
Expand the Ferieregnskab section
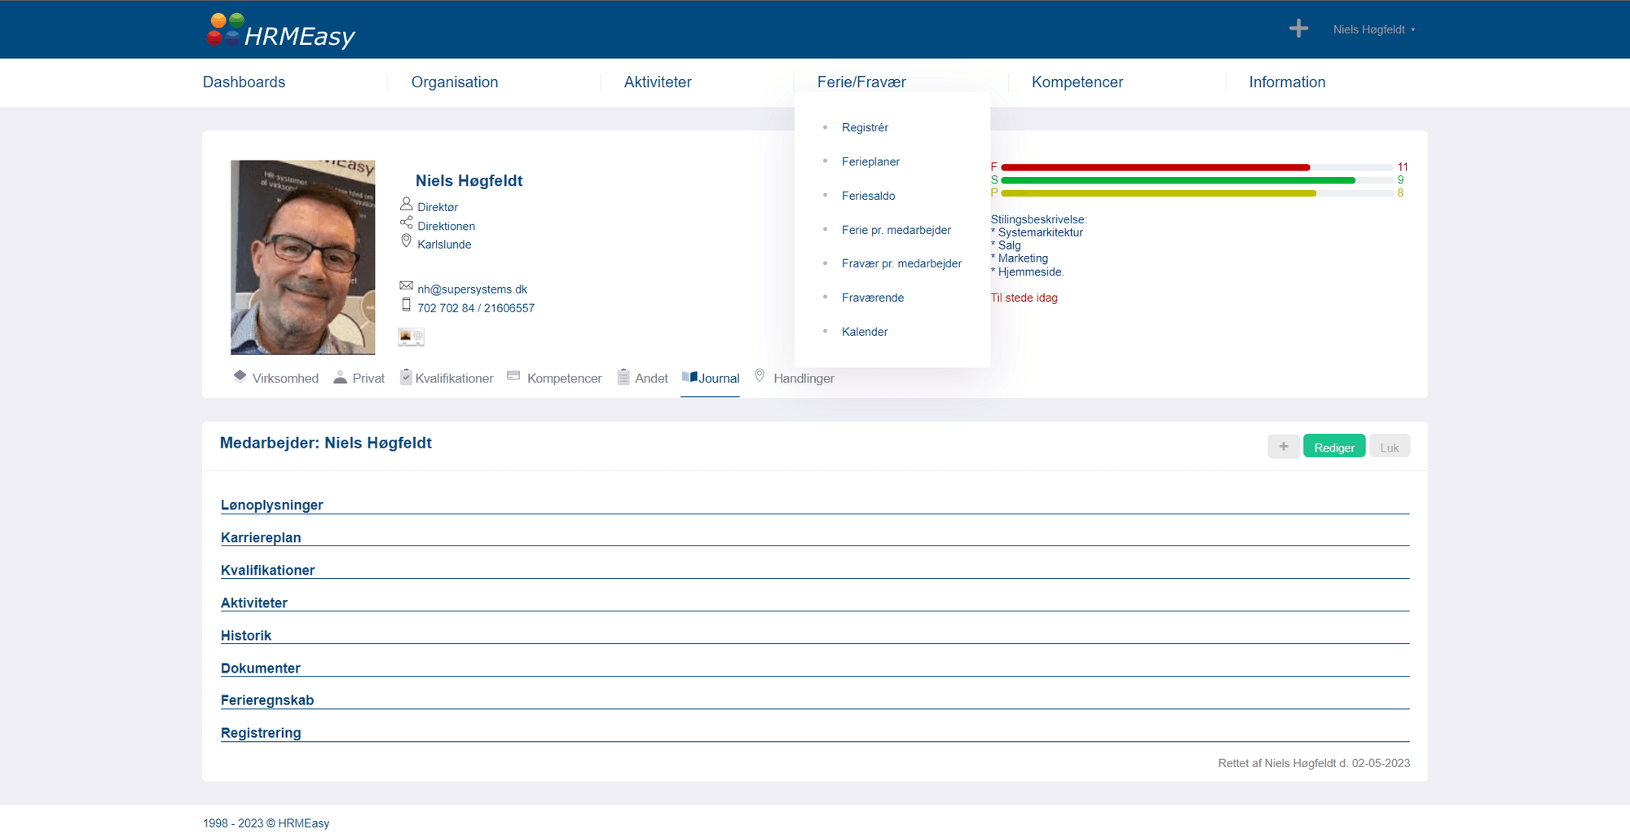tap(815, 700)
